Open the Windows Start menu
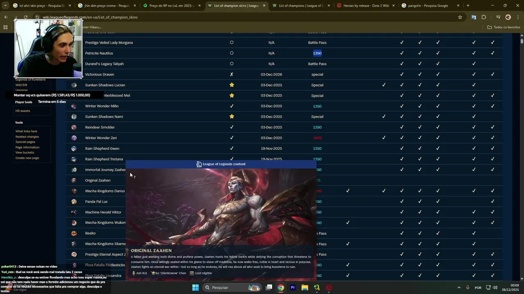Screen dimensions: 524x294 [x=196, y=287]
